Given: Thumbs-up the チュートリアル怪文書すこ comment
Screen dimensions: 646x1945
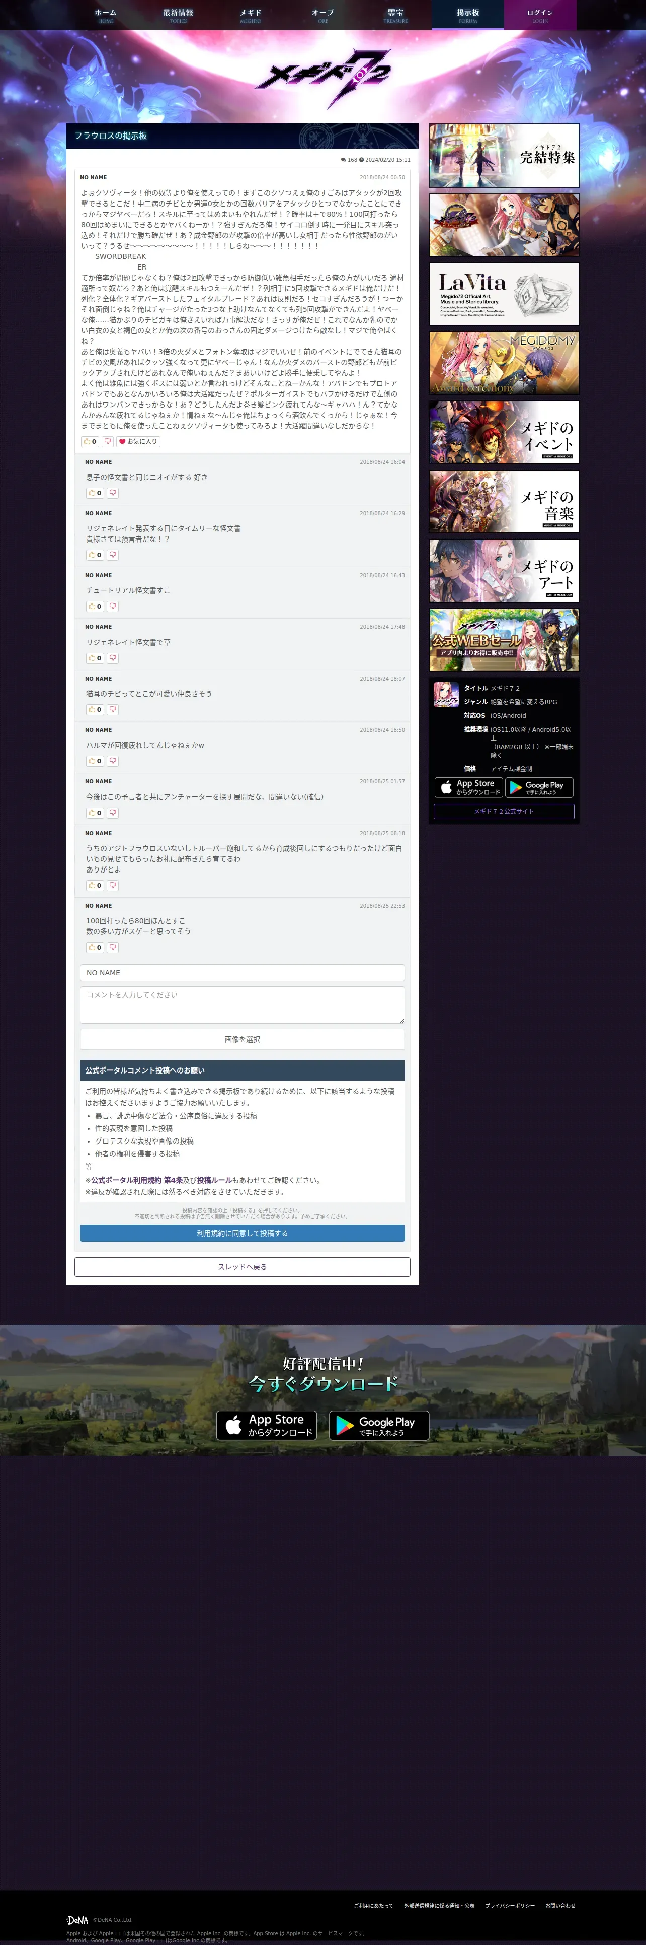Looking at the screenshot, I should [95, 607].
